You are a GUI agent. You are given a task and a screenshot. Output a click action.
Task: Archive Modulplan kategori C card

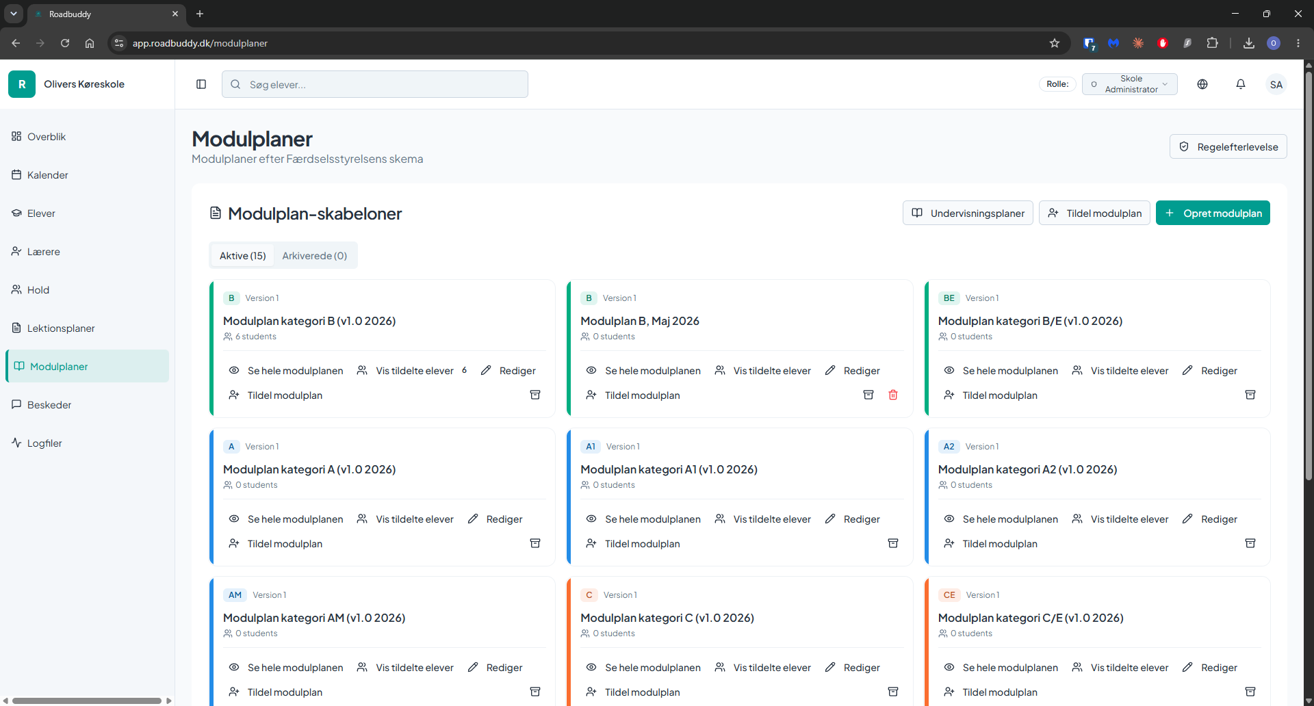click(893, 692)
